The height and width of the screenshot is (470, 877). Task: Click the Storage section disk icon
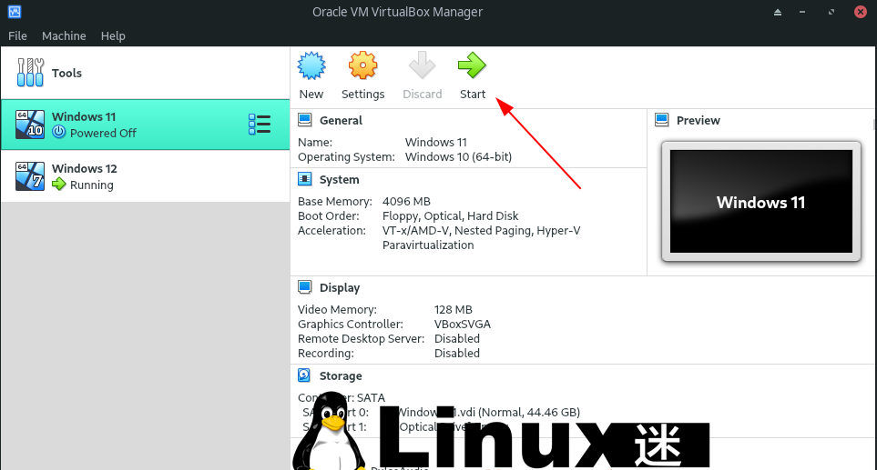(304, 375)
